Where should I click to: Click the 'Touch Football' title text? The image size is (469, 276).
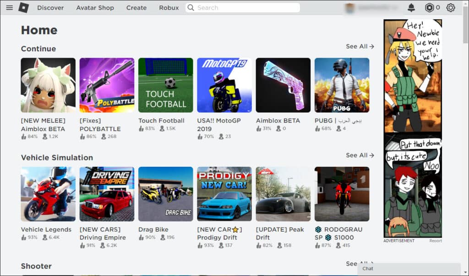[161, 121]
